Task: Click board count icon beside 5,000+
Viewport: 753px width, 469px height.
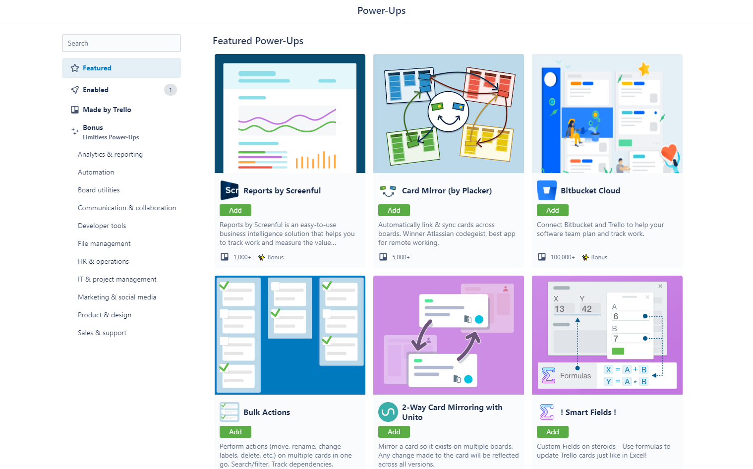Action: pyautogui.click(x=383, y=257)
